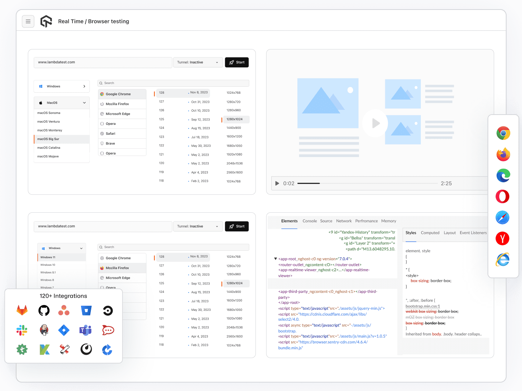Image resolution: width=522 pixels, height=391 pixels.
Task: Open the top Tunnel: Inactive dropdown
Action: [x=198, y=63]
